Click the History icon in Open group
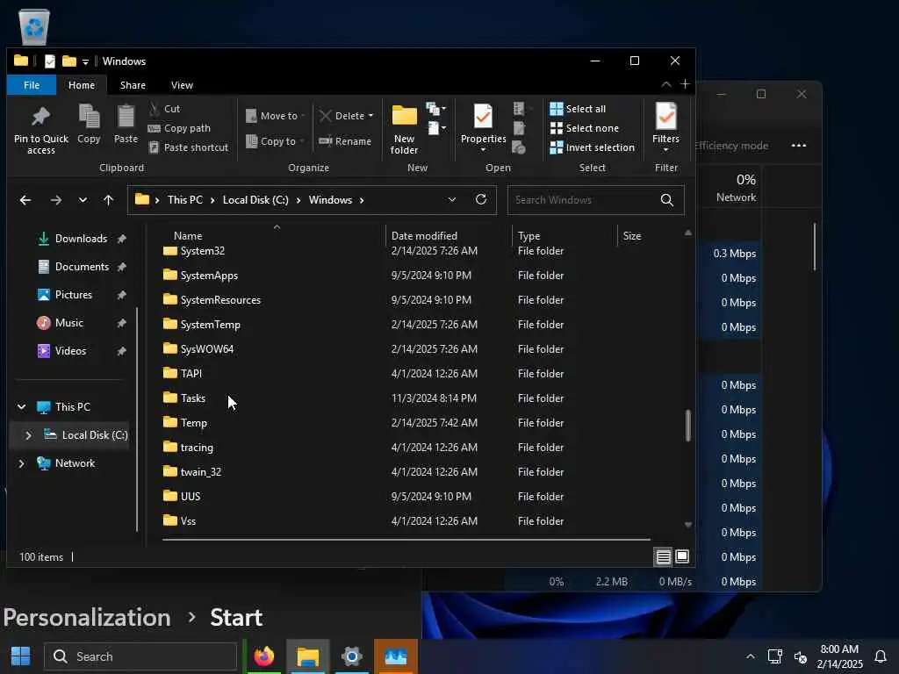This screenshot has width=899, height=674. 519,147
